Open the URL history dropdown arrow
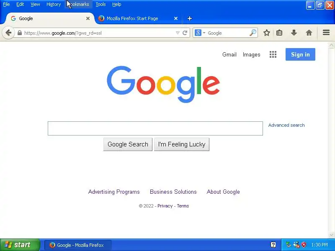The width and height of the screenshot is (335, 251). click(178, 33)
